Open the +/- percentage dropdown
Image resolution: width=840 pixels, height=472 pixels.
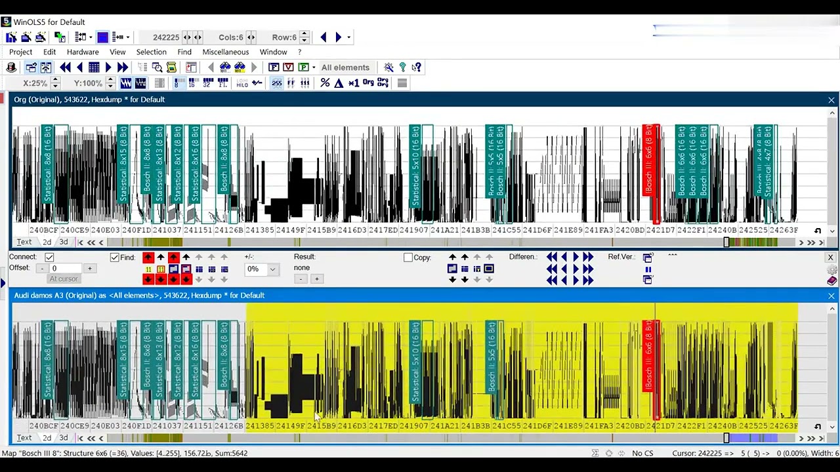tap(272, 269)
